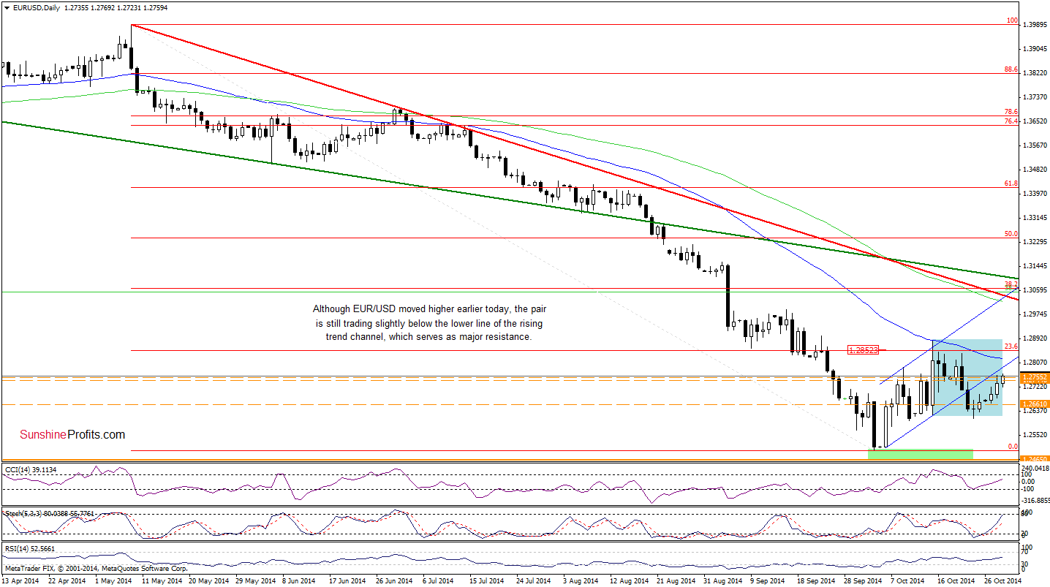Click the 1.39045 value on price axis

pyautogui.click(x=1035, y=48)
